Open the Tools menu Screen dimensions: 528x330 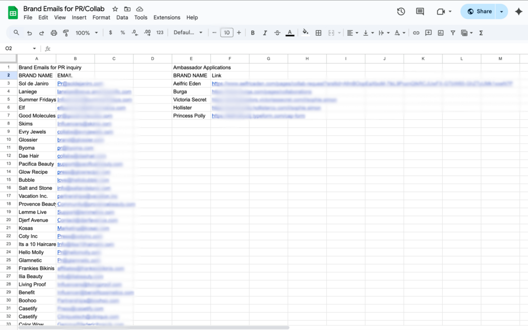point(141,17)
